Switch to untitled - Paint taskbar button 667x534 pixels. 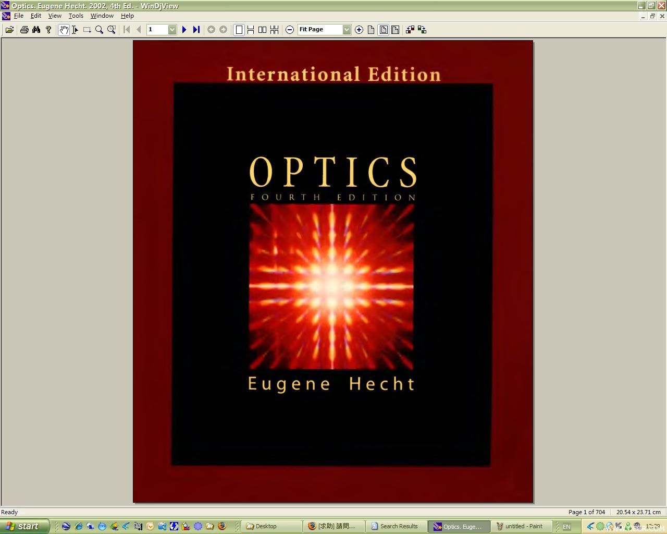coord(522,526)
